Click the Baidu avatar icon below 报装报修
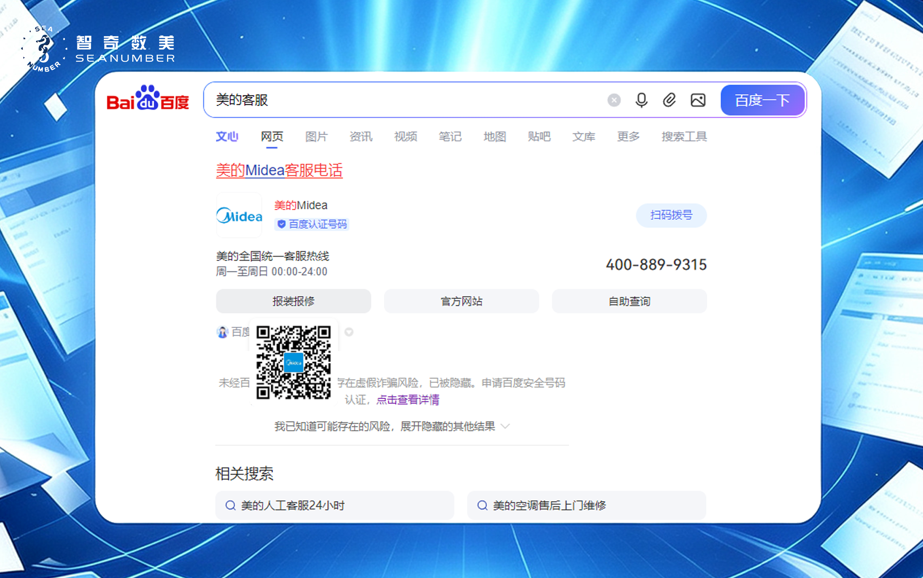Viewport: 923px width, 578px height. click(x=222, y=332)
